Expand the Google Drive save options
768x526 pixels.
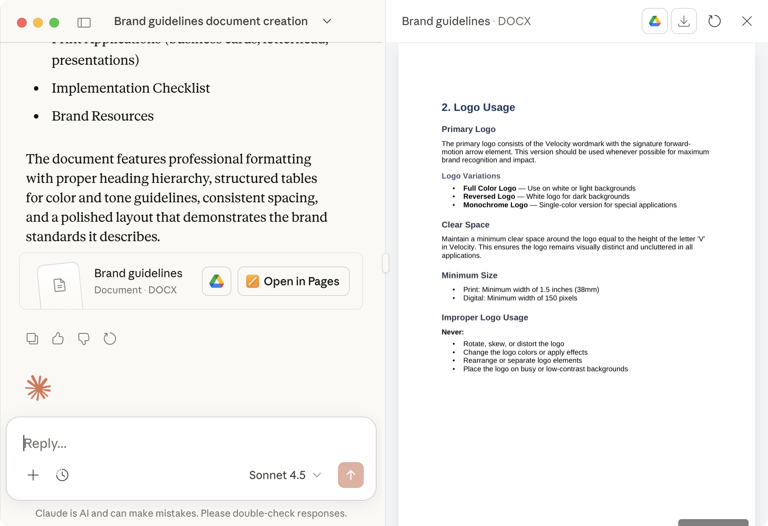654,21
